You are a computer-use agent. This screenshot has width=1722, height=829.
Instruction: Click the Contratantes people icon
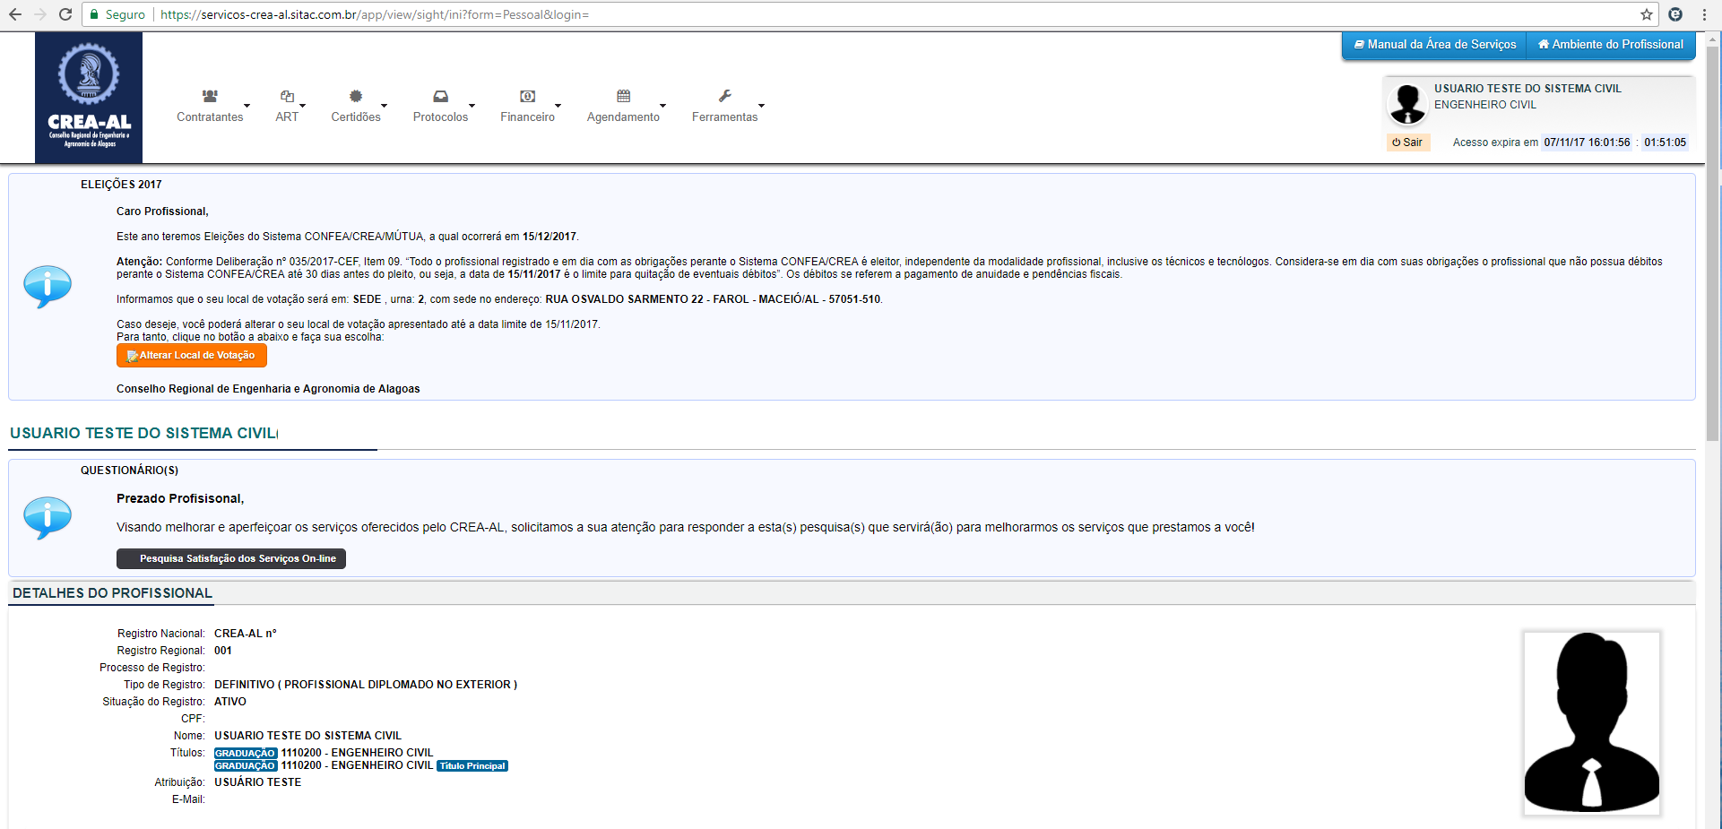coord(210,96)
